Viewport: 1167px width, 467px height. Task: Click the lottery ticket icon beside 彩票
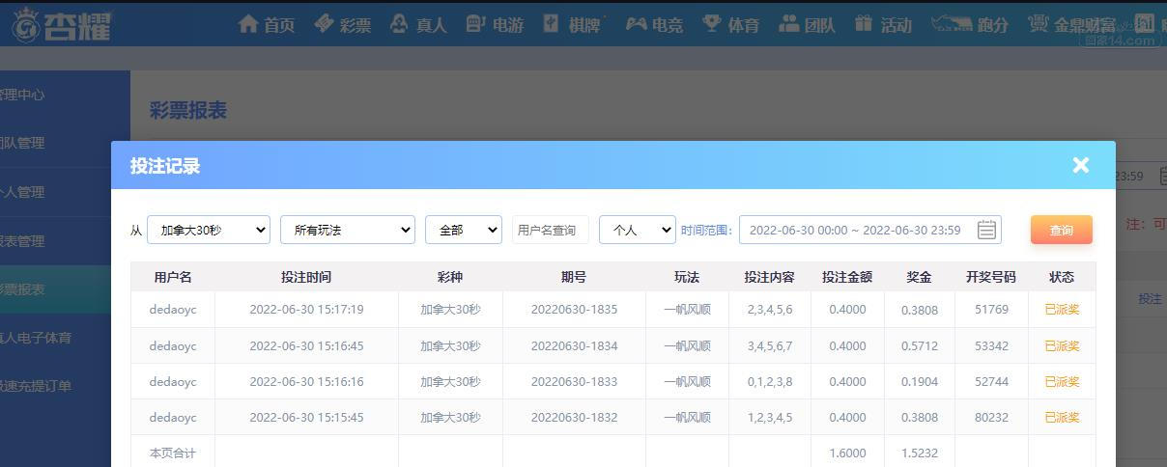tap(325, 23)
